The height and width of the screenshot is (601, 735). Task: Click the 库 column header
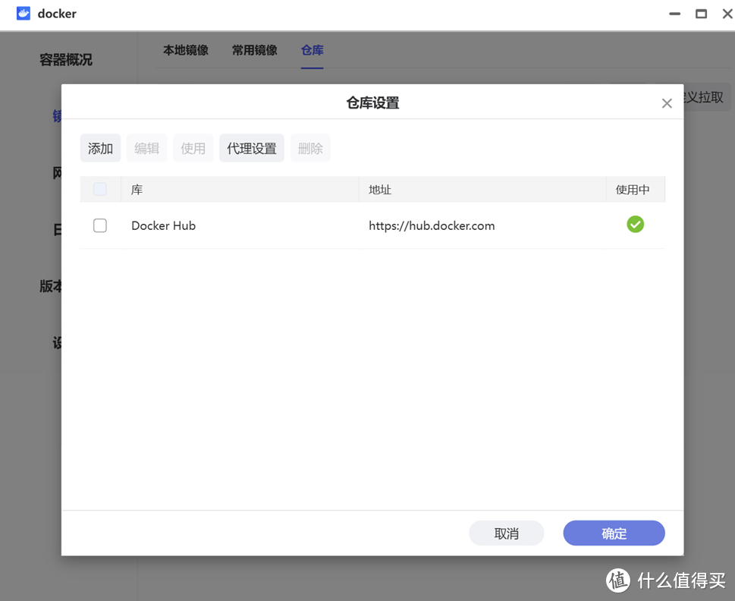[137, 189]
